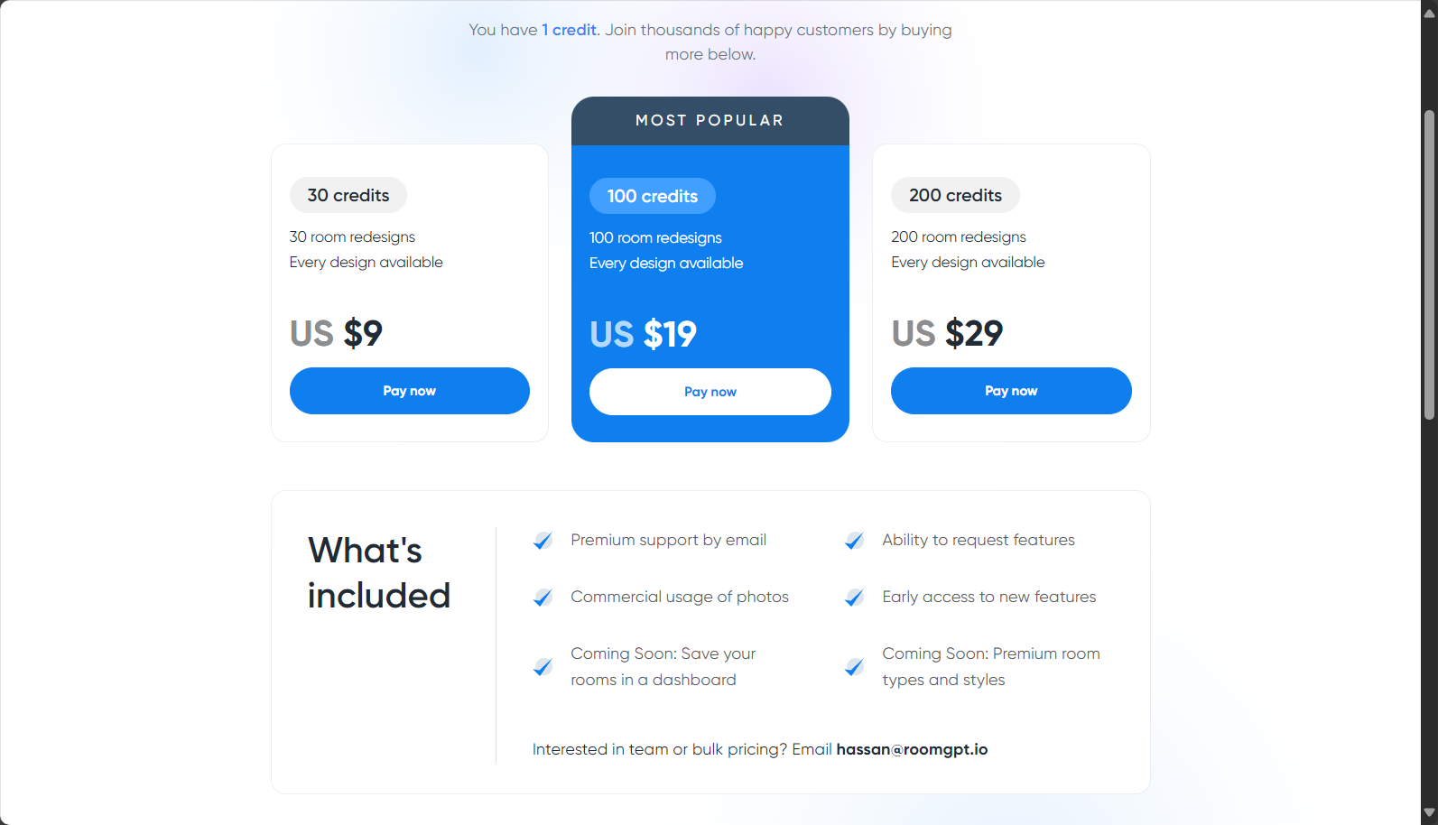
Task: Click the What's included heading
Action: click(379, 573)
